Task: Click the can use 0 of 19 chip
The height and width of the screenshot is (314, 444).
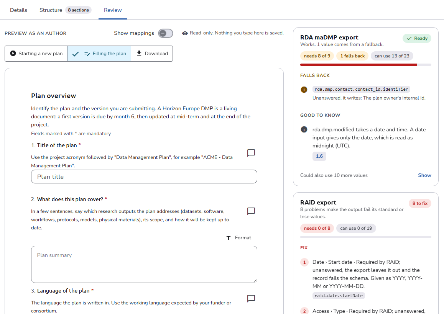Action: [x=356, y=228]
